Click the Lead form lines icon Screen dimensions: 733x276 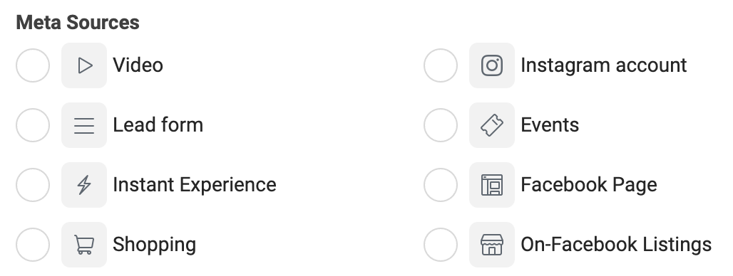tap(84, 125)
